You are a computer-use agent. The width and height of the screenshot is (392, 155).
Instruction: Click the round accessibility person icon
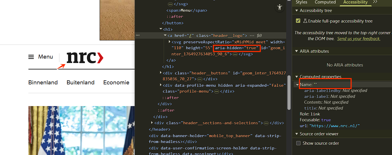click(x=279, y=7)
